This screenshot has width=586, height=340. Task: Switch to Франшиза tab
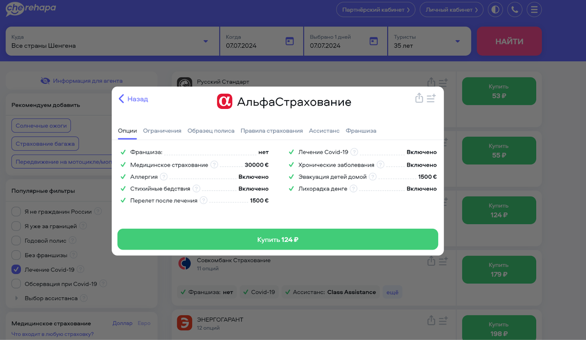coord(361,131)
